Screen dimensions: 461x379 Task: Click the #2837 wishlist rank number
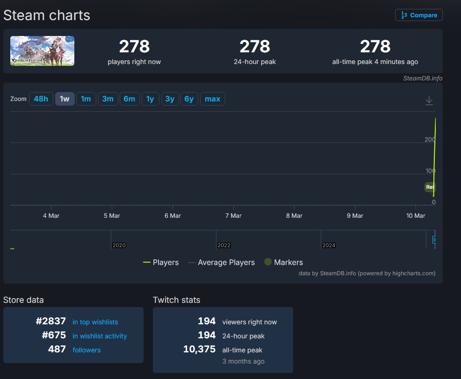click(x=51, y=321)
